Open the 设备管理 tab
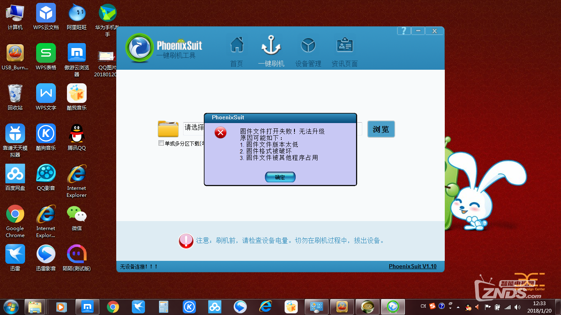 pyautogui.click(x=308, y=52)
